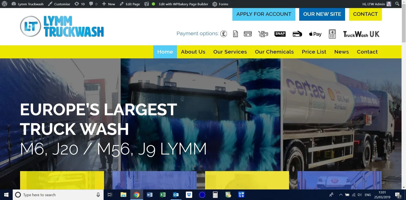Click the Our New Site button
This screenshot has height=200, width=406.
(x=322, y=14)
